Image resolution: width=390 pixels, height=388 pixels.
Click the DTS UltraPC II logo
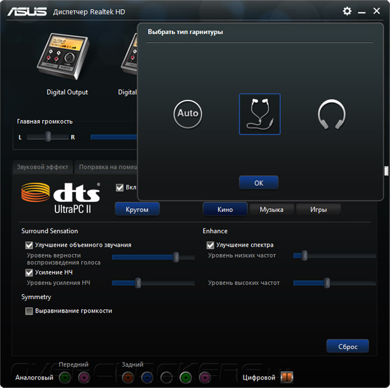pos(61,198)
